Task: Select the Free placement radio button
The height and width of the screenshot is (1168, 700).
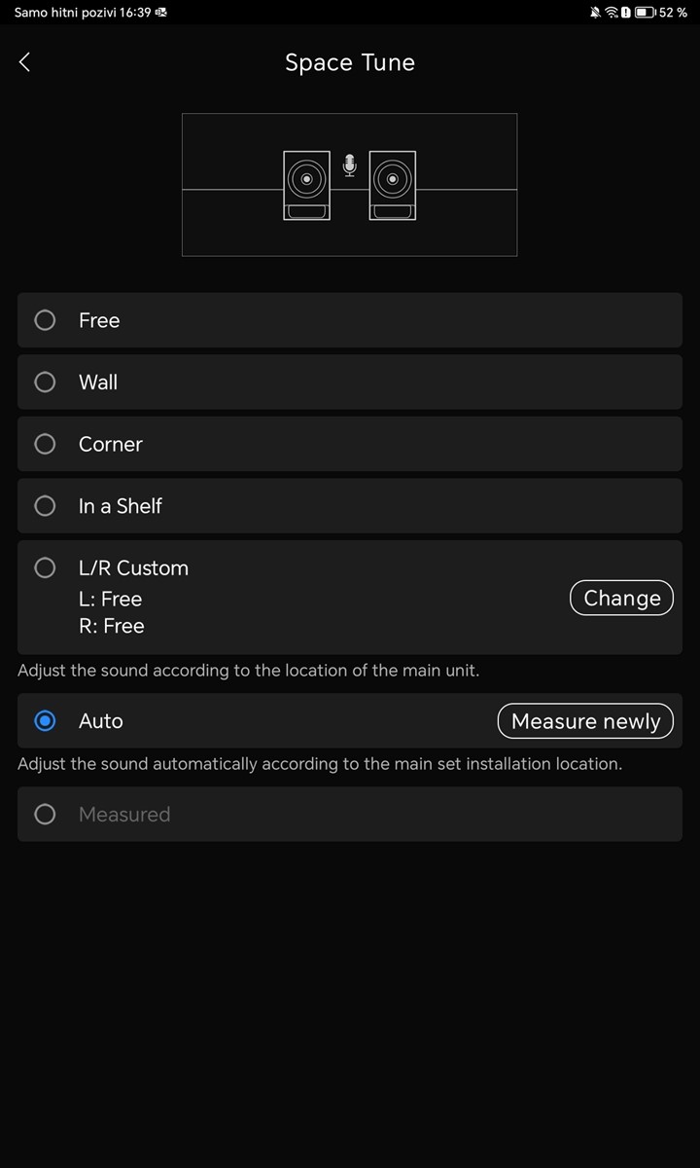Action: (45, 320)
